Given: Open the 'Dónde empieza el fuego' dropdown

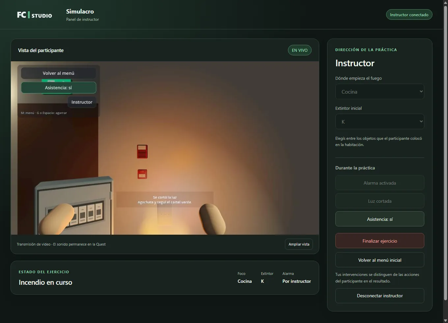Looking at the screenshot, I should coord(379,92).
